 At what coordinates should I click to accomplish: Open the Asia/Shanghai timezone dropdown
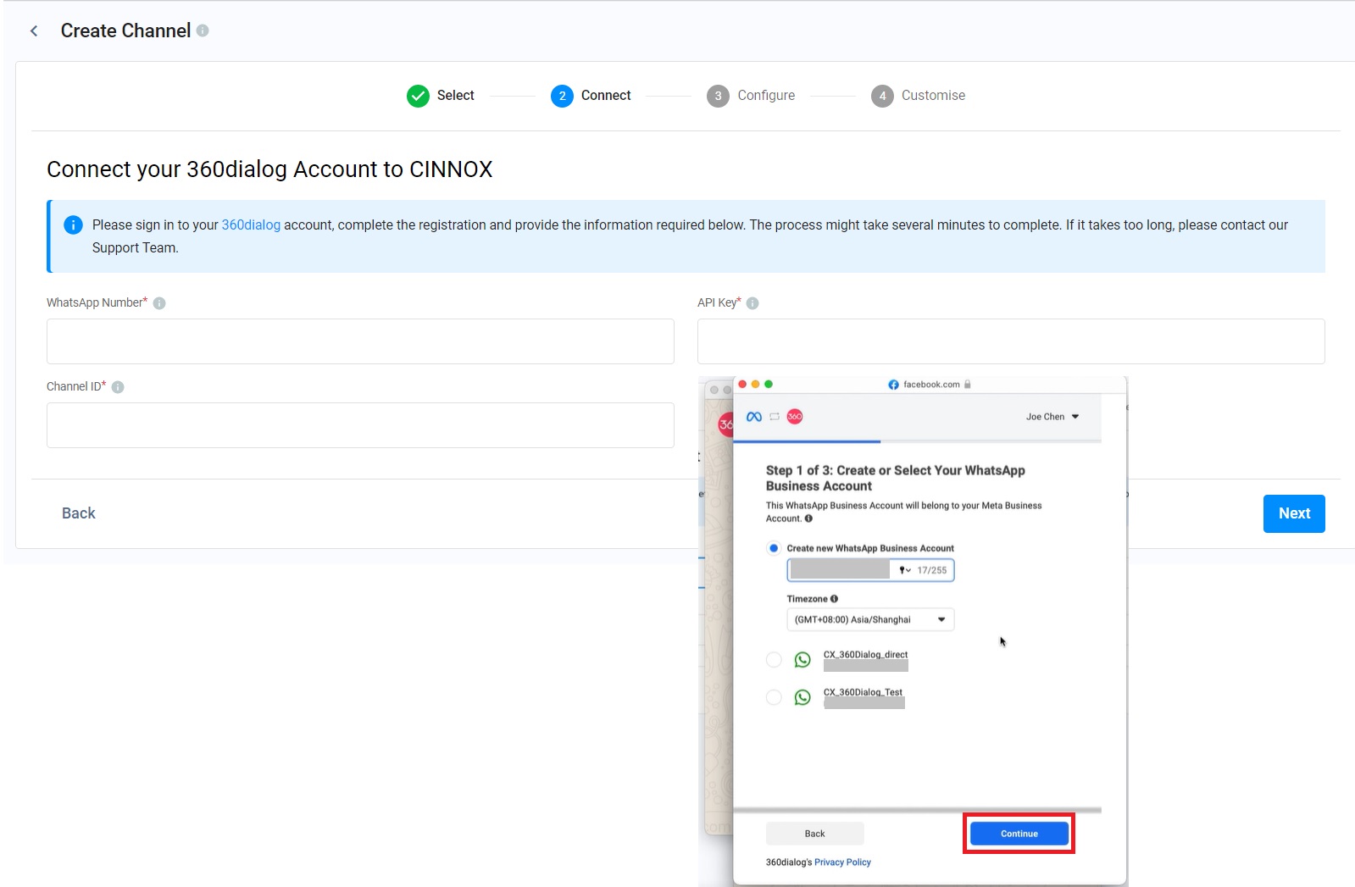click(870, 619)
